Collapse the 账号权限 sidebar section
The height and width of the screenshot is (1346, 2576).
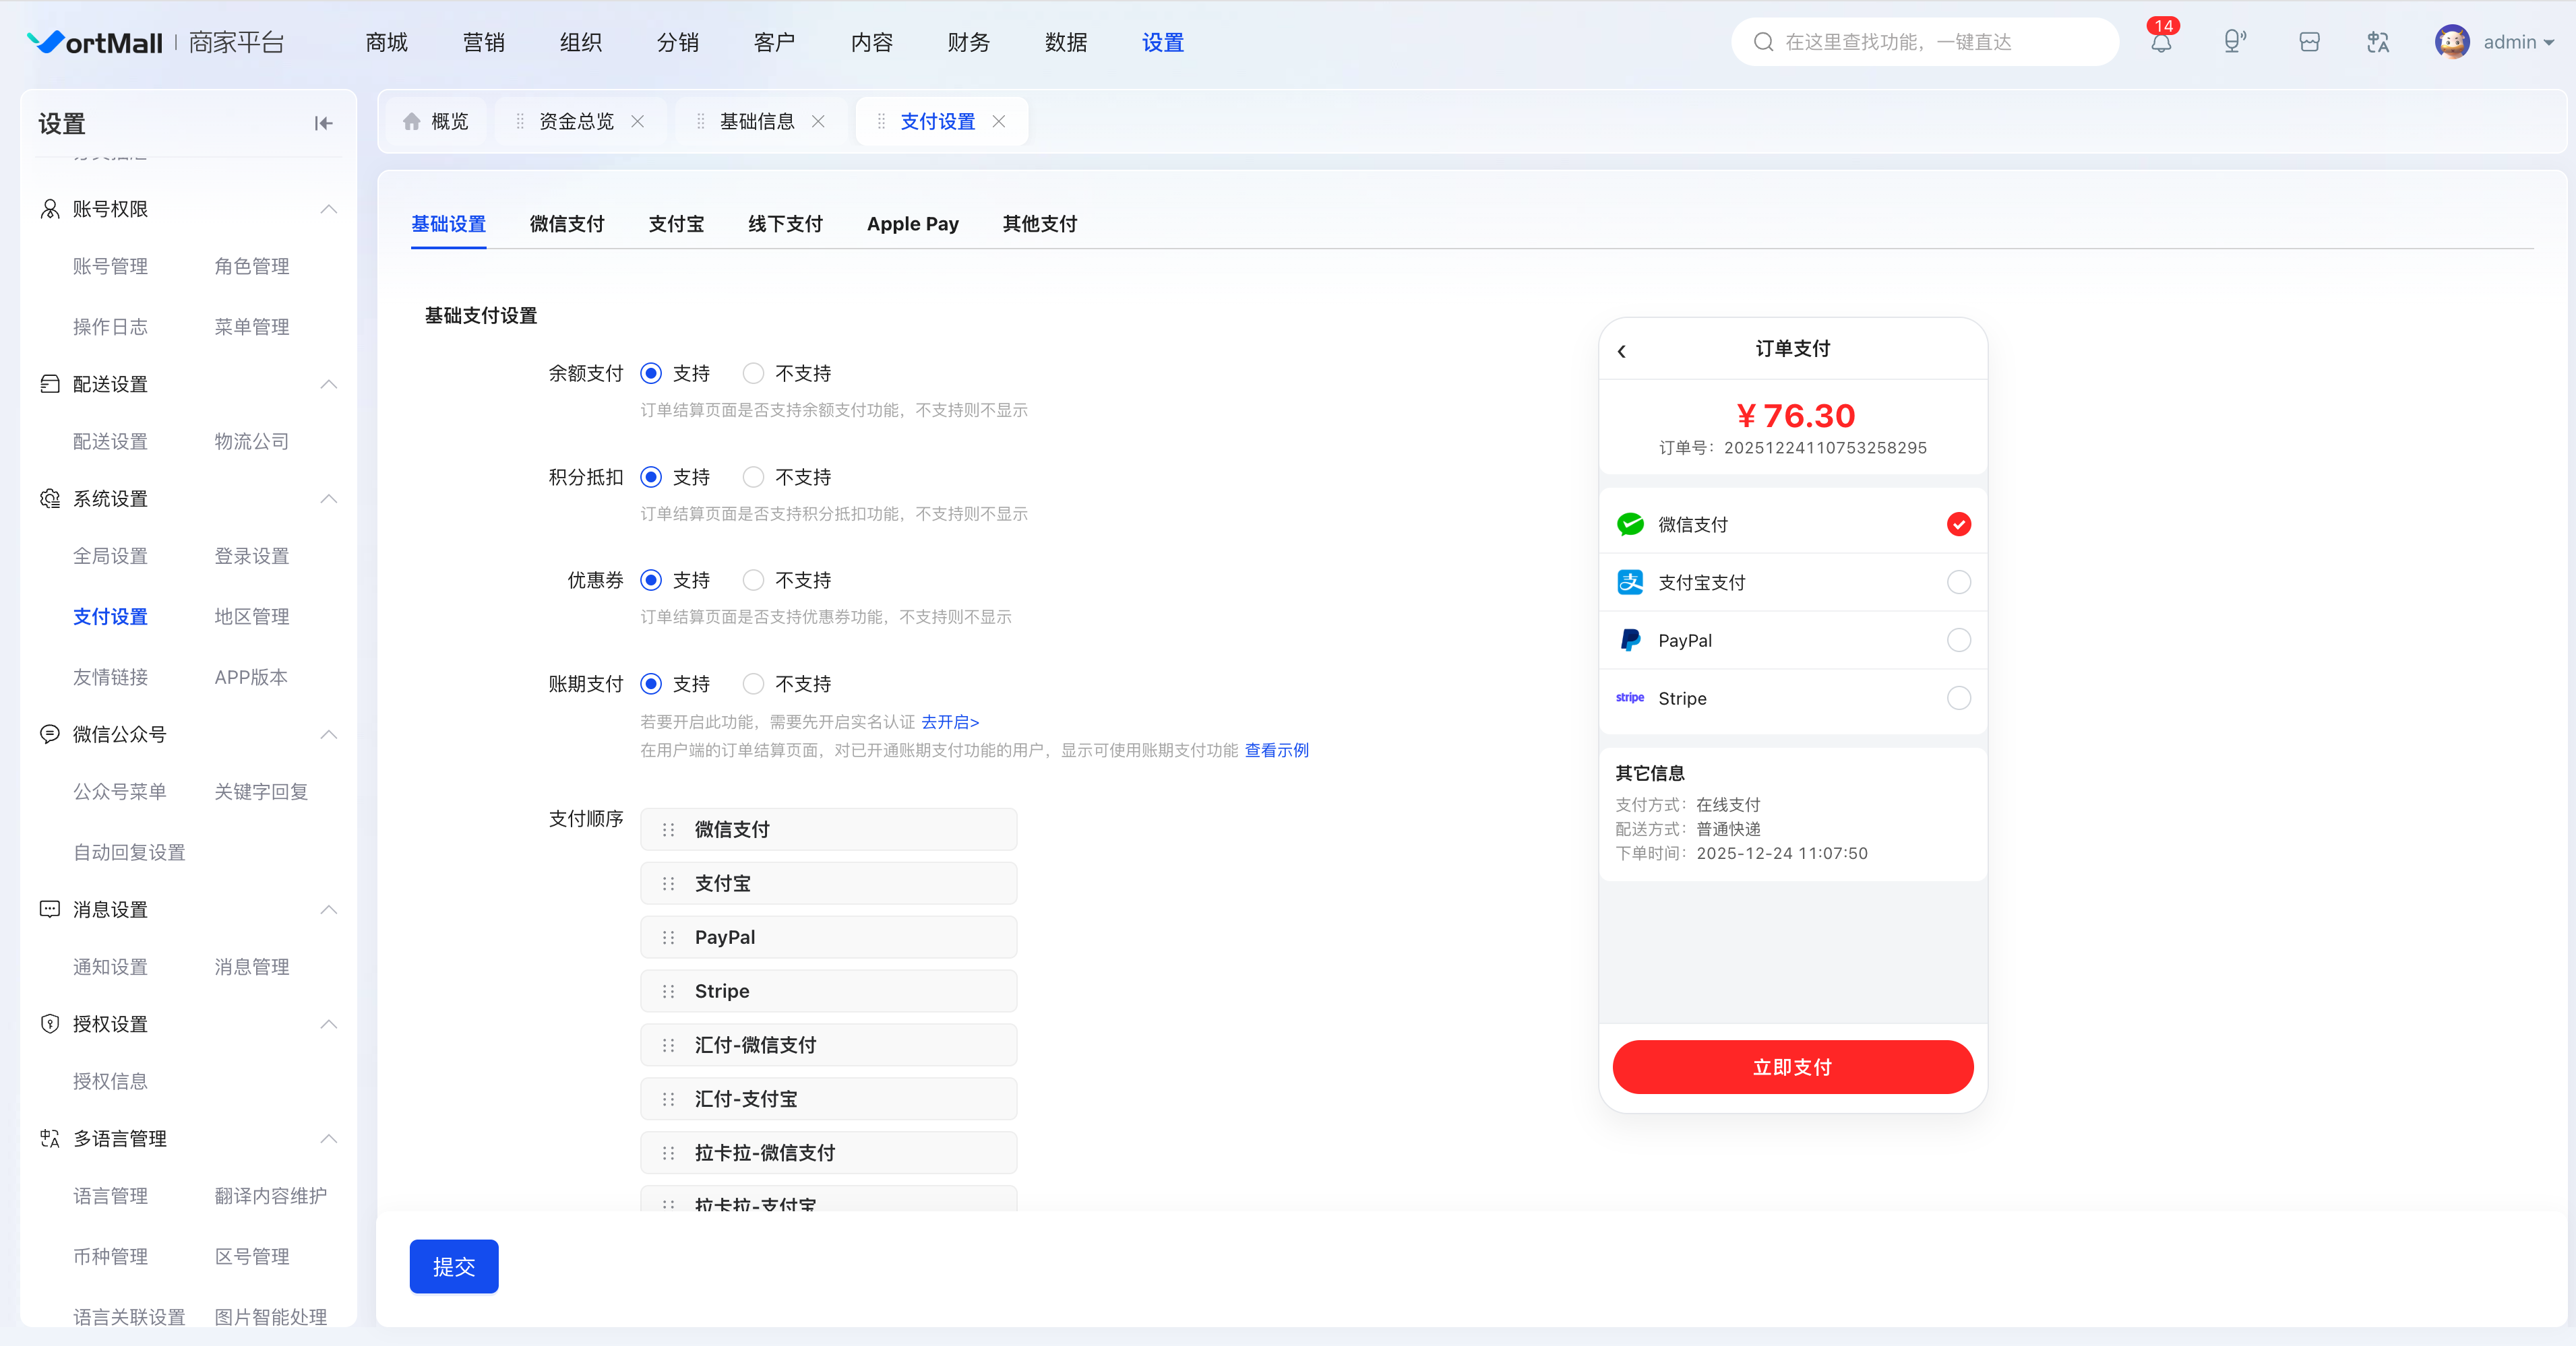(329, 209)
